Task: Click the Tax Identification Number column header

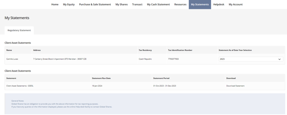Action: [x=180, y=50]
